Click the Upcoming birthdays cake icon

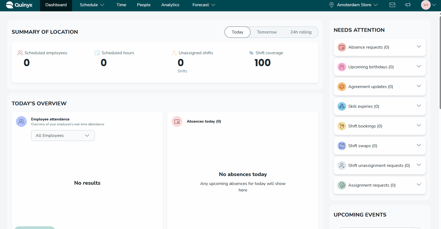pos(342,67)
